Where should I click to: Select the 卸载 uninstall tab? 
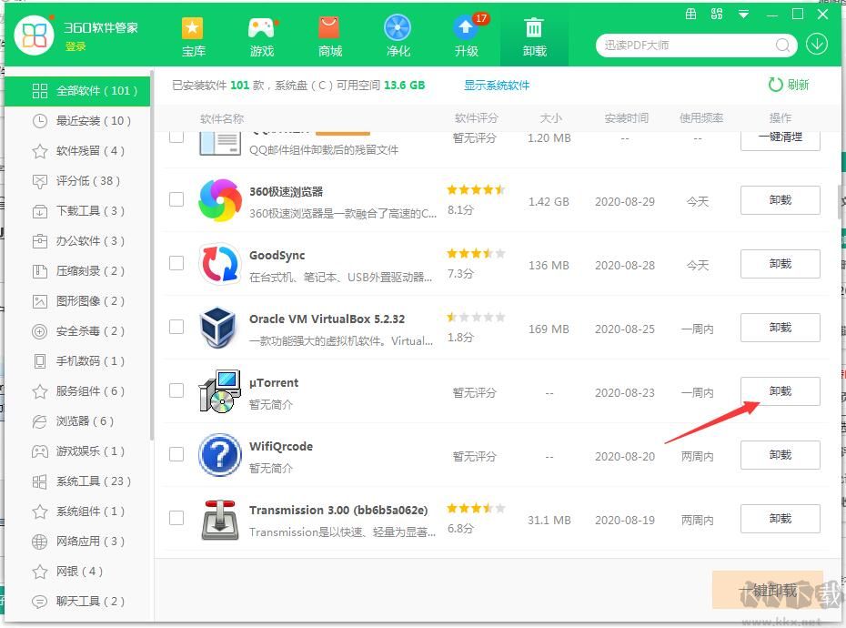[x=534, y=36]
